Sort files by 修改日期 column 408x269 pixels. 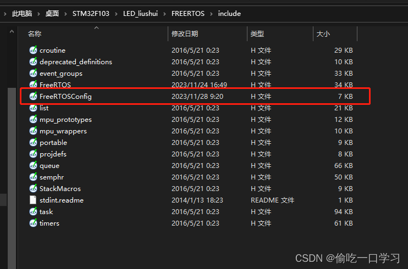185,34
